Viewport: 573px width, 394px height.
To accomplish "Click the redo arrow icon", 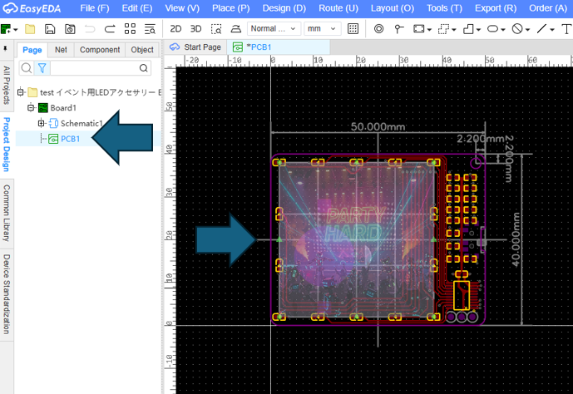I will (x=110, y=28).
